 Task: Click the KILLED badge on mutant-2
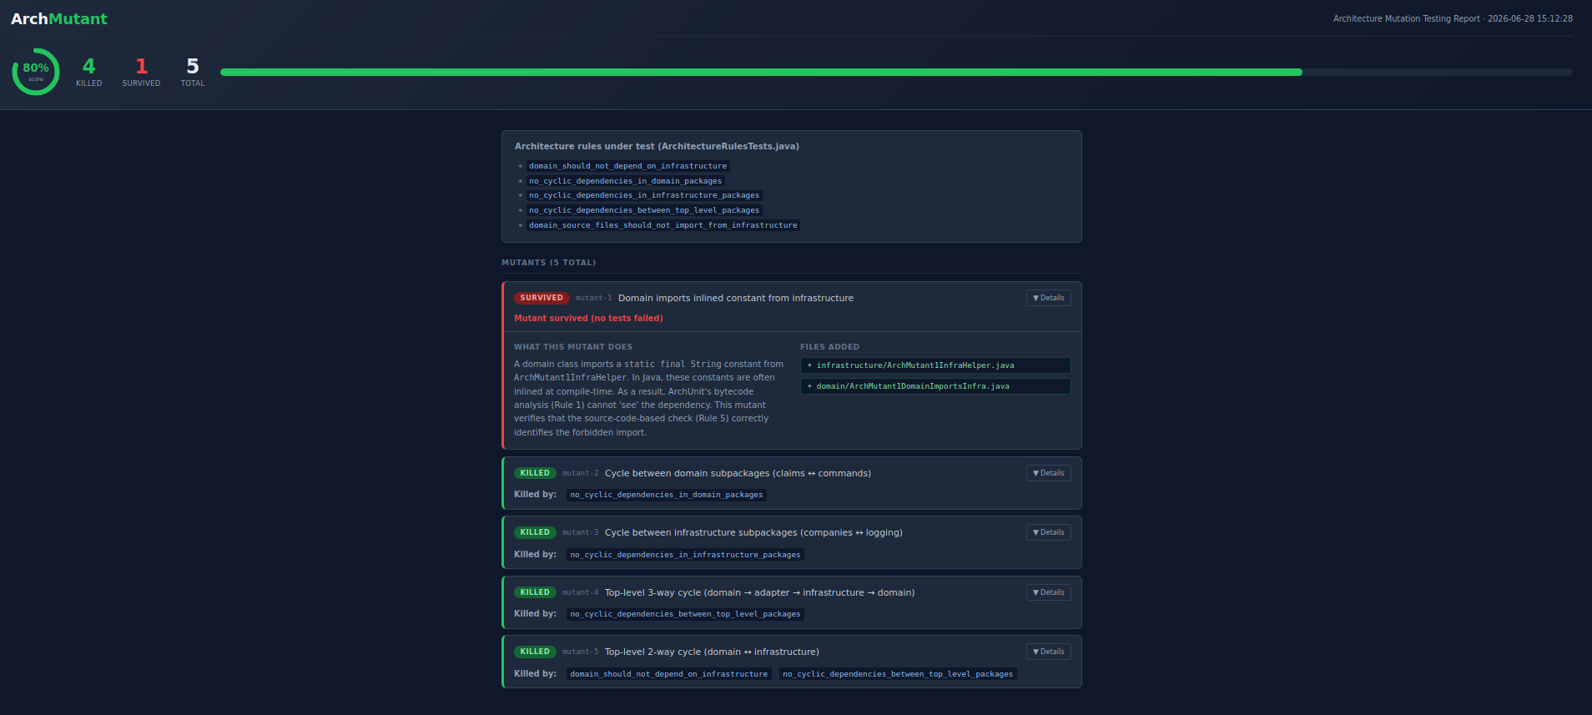[535, 473]
